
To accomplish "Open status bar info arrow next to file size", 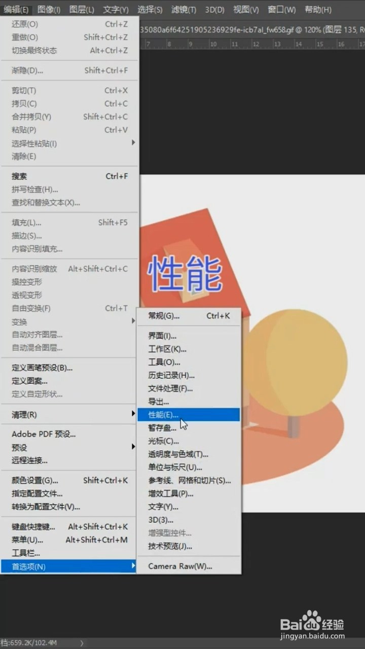I will 82,643.
